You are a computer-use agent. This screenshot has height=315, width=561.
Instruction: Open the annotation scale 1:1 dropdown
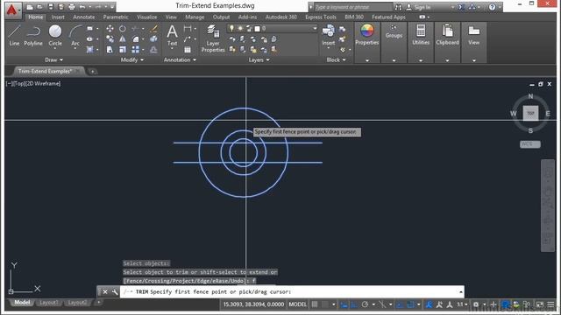462,304
